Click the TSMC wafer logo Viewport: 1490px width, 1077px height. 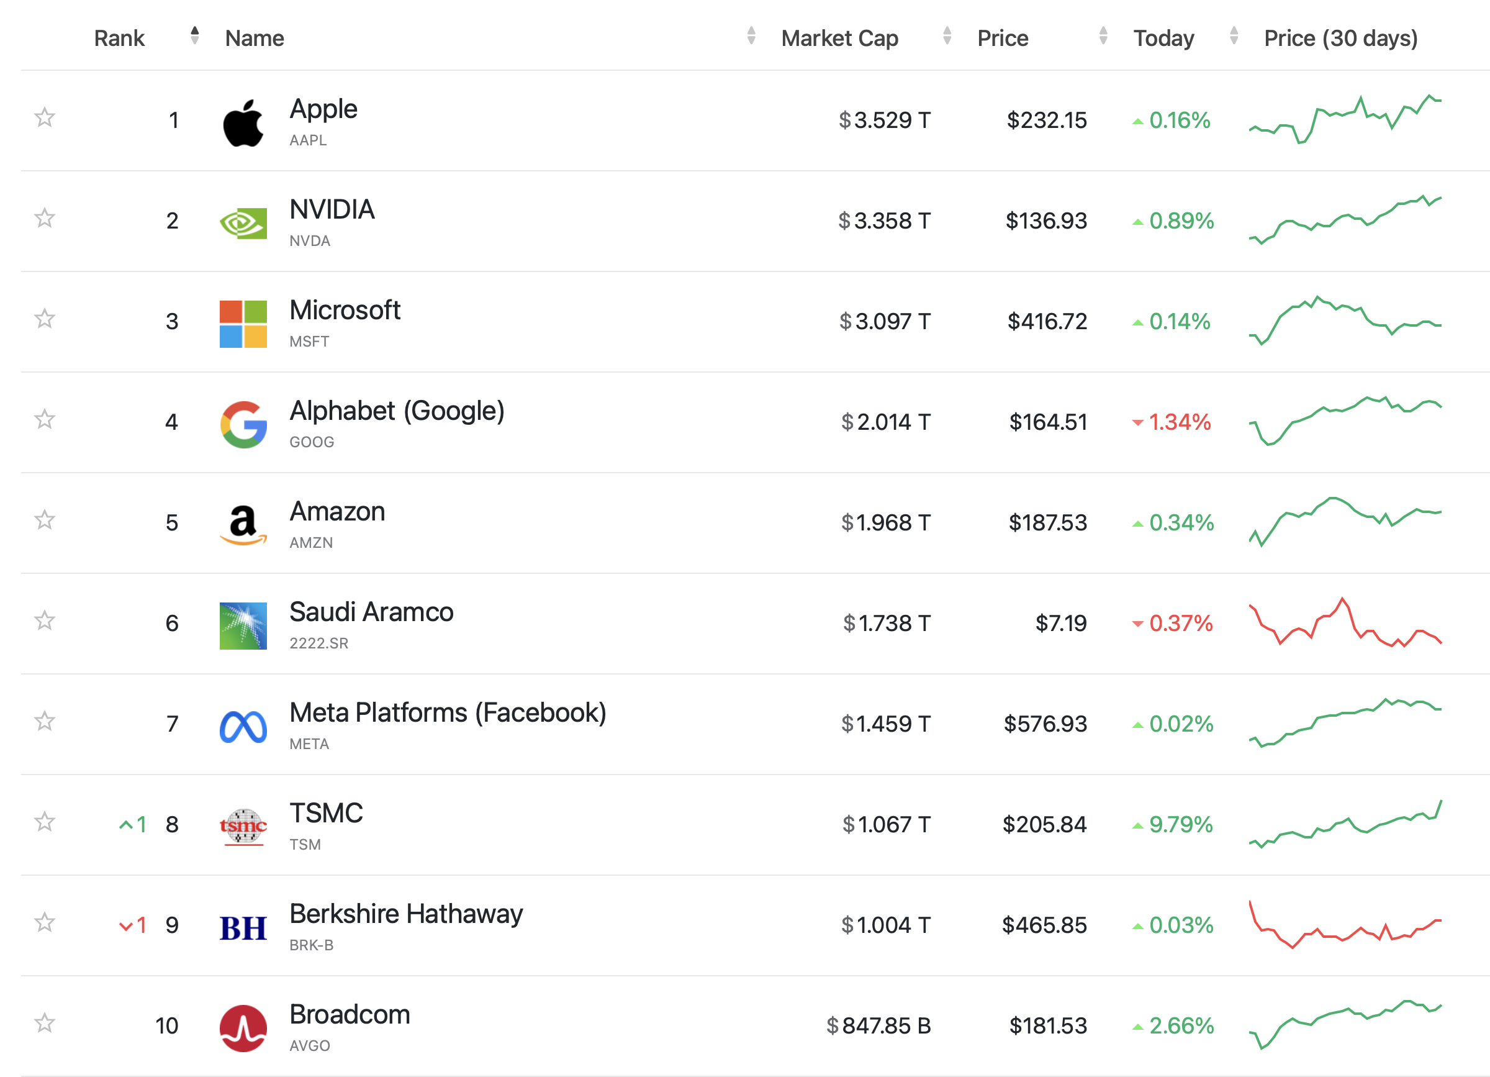(x=243, y=827)
